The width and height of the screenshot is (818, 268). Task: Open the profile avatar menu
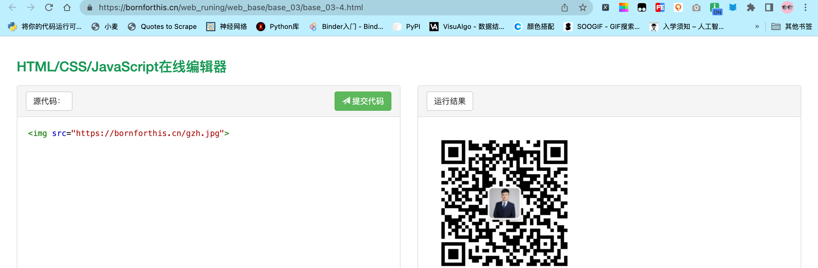pyautogui.click(x=787, y=8)
